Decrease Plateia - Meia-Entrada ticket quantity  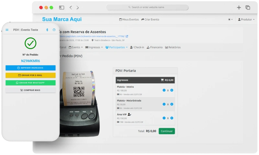click(164, 104)
